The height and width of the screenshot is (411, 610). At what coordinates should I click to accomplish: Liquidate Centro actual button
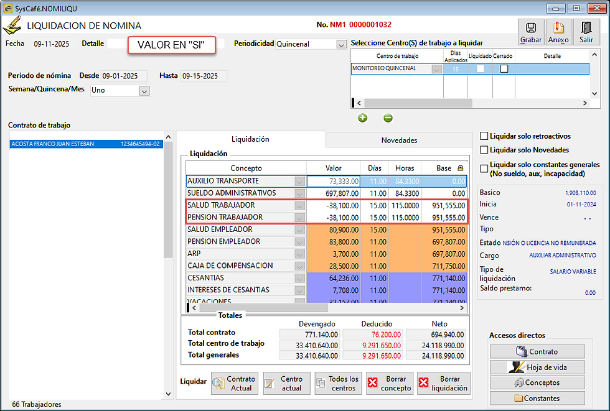click(x=287, y=384)
